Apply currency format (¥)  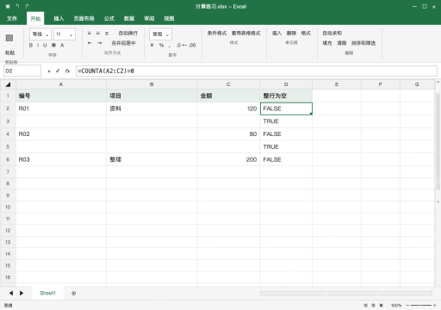[x=152, y=45]
